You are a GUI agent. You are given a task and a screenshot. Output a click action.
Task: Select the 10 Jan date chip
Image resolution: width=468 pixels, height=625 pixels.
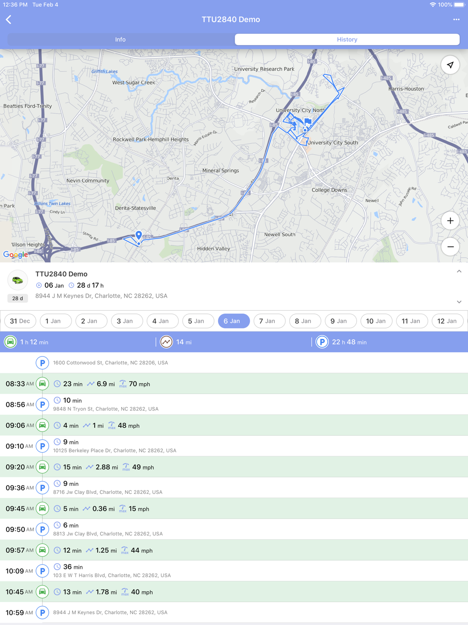[x=376, y=321]
